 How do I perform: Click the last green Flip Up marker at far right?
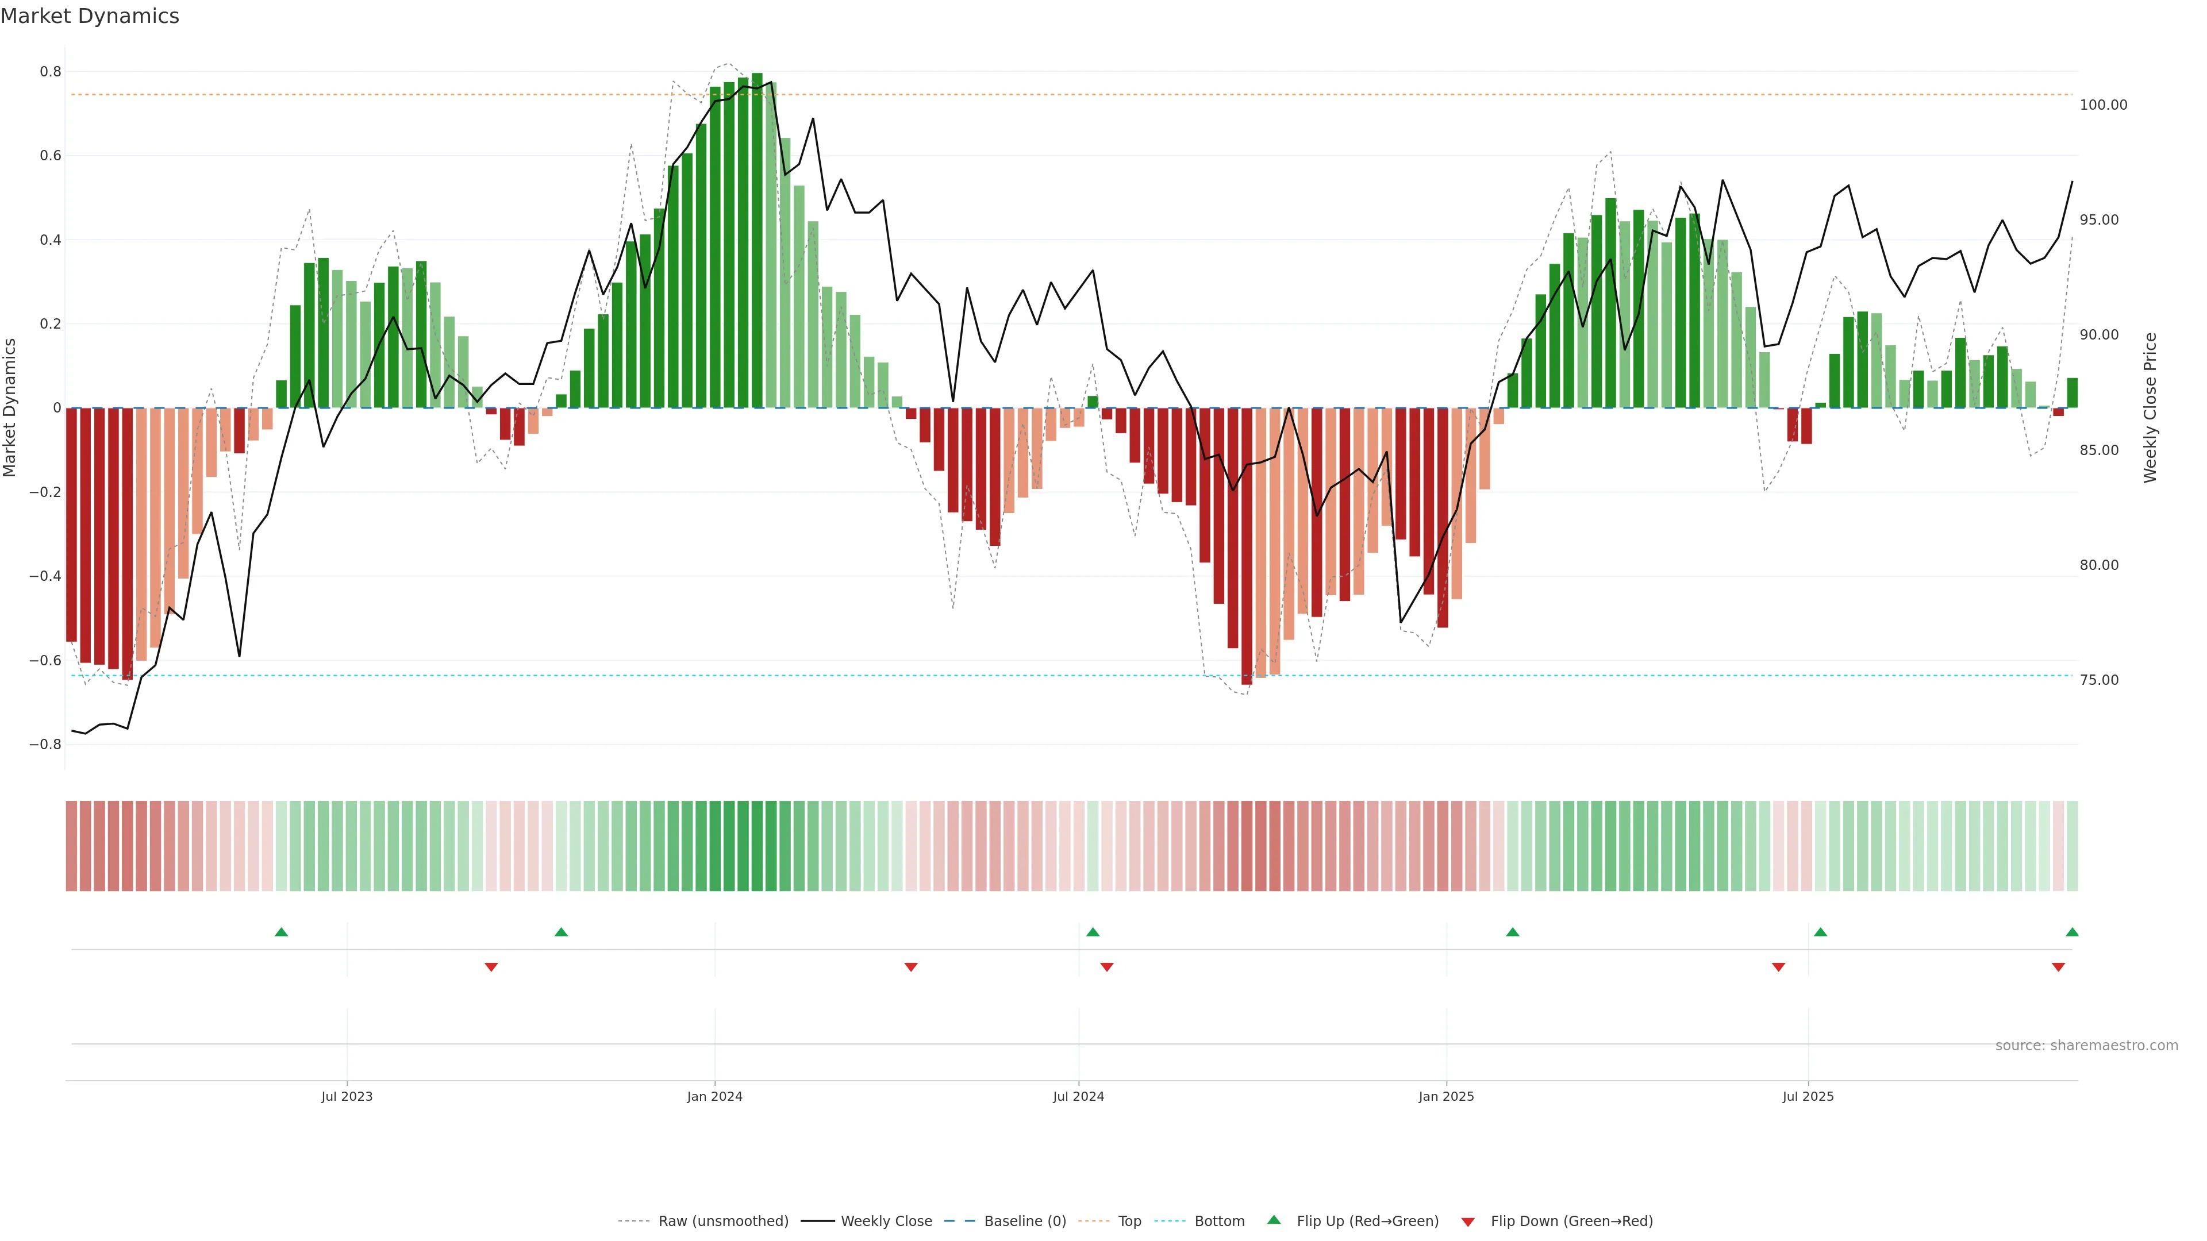[2071, 932]
